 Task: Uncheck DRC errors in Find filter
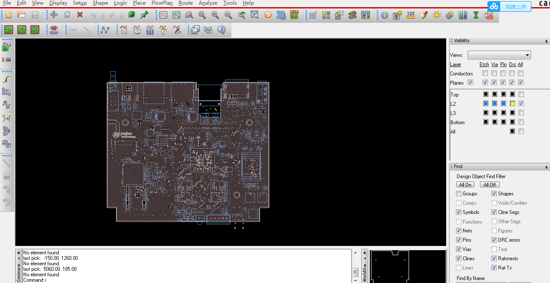coord(494,240)
